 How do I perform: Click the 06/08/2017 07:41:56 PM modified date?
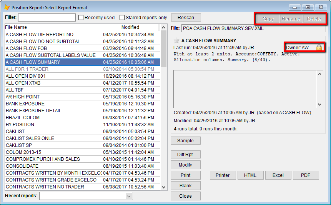click(128, 118)
